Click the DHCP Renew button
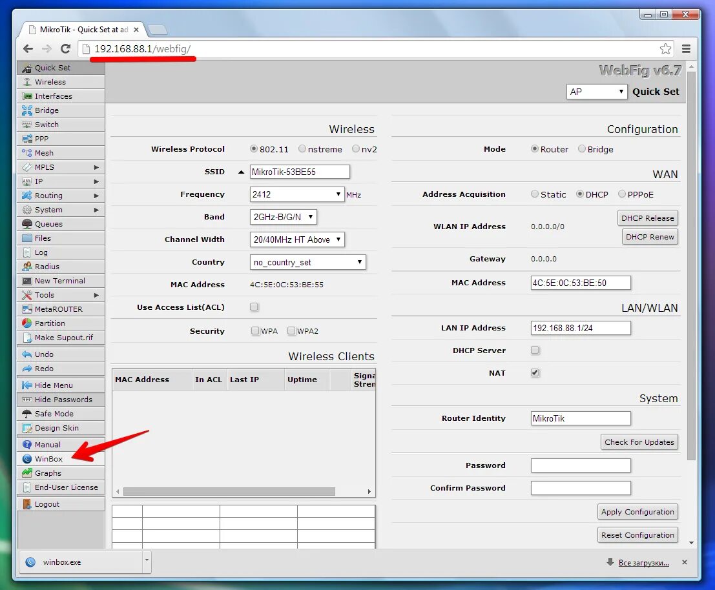 [650, 236]
